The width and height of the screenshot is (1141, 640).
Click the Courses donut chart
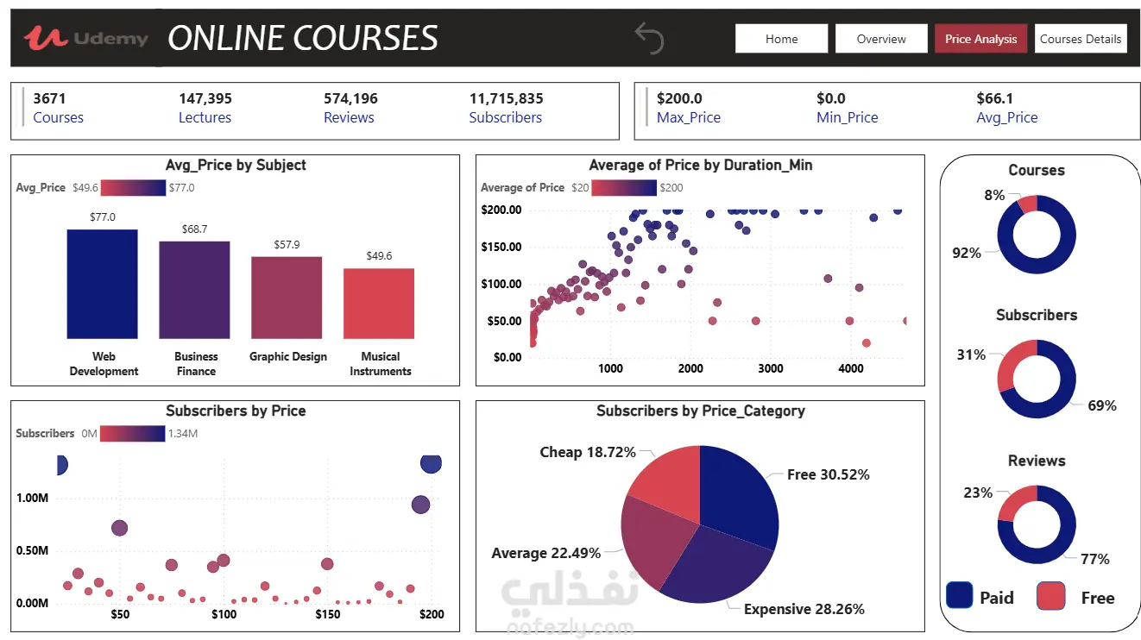[x=1036, y=235]
